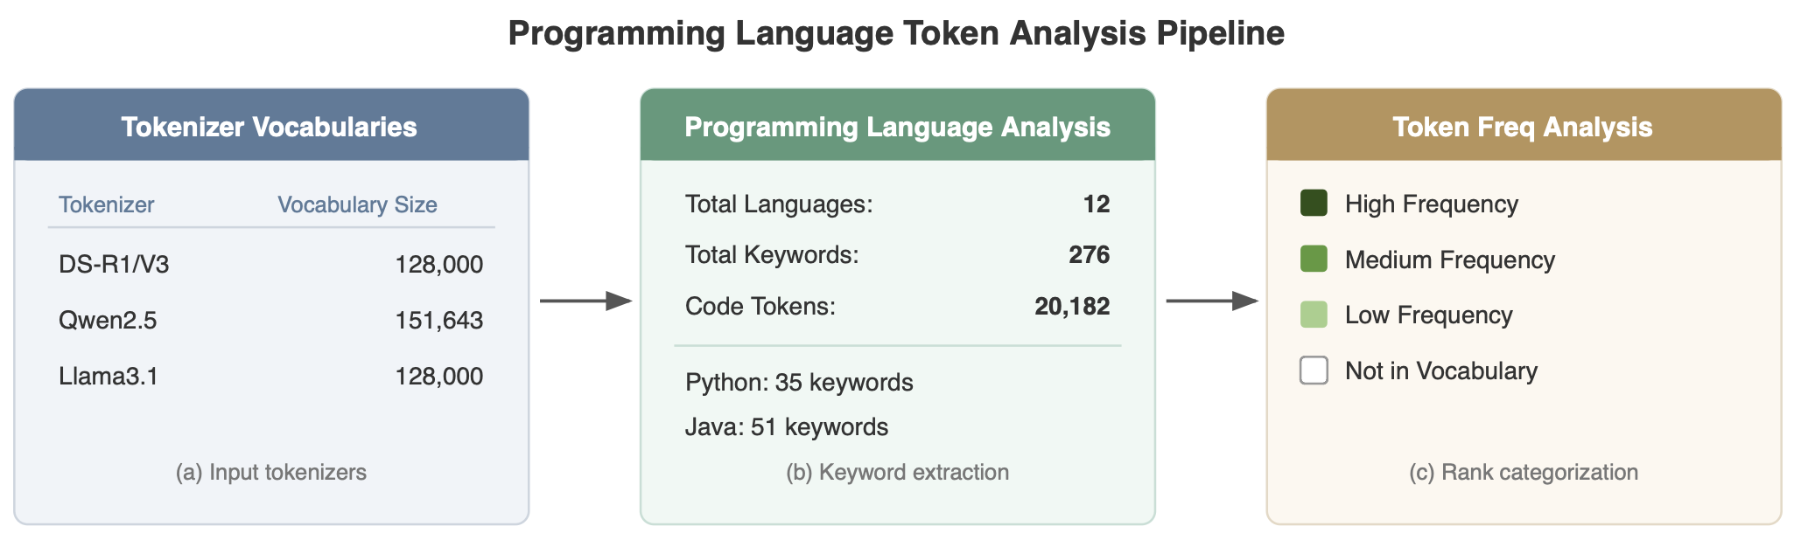Click the arrow pointing to Token Freq Analysis
Viewport: 1801px width, 547px height.
(x=1211, y=301)
